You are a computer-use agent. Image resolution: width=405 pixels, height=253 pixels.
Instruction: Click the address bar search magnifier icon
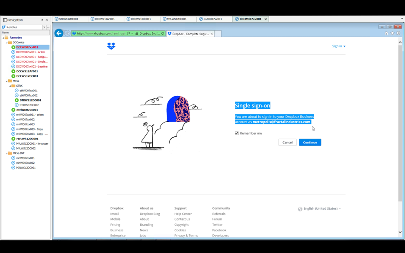coord(129,33)
